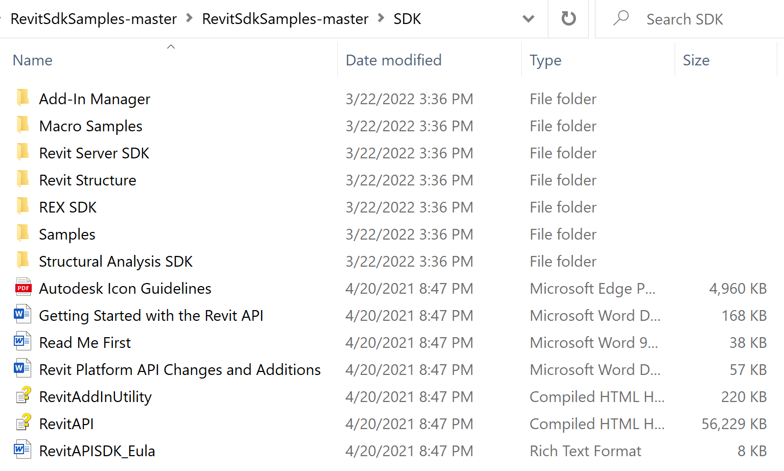Click the Add-In Manager folder icon

(x=23, y=97)
